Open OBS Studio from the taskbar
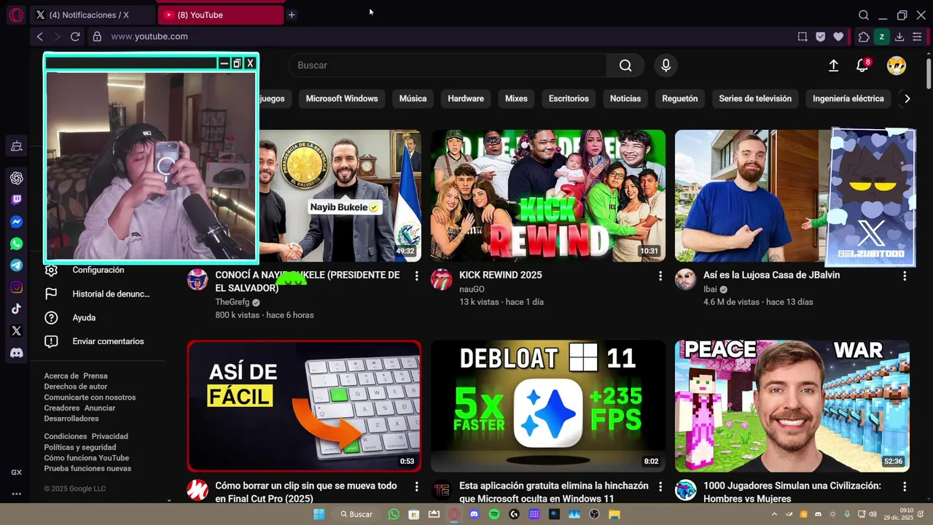Viewport: 933px width, 525px height. click(594, 514)
